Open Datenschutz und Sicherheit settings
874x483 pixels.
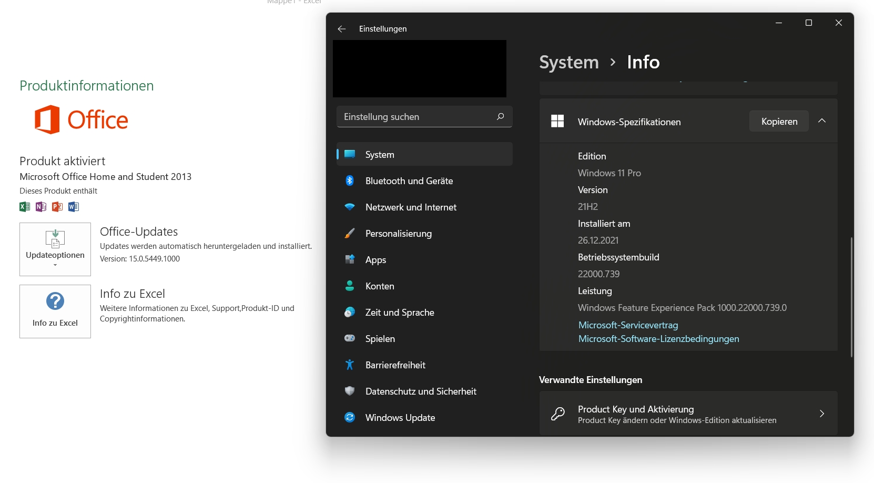click(x=424, y=391)
